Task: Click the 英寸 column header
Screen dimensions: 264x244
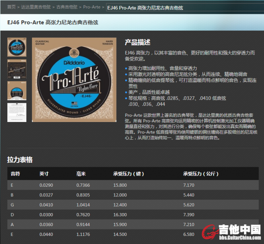Action: (x=44, y=174)
